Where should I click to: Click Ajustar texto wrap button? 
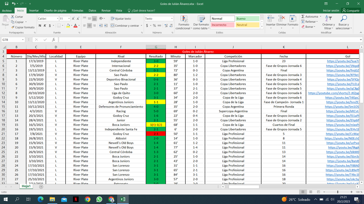tap(121, 18)
